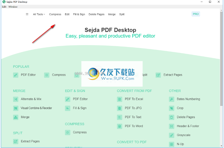Viewport: 224px width, 148px height.
Task: Open Compress in the top navigation
Action: pos(55,14)
